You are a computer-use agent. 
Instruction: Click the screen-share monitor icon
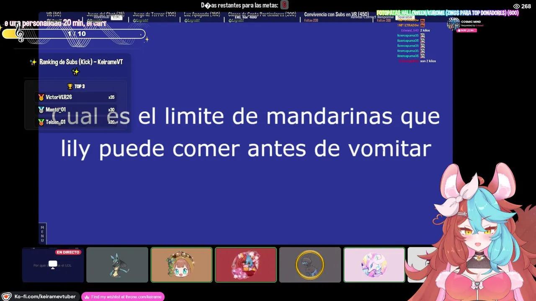tap(53, 265)
